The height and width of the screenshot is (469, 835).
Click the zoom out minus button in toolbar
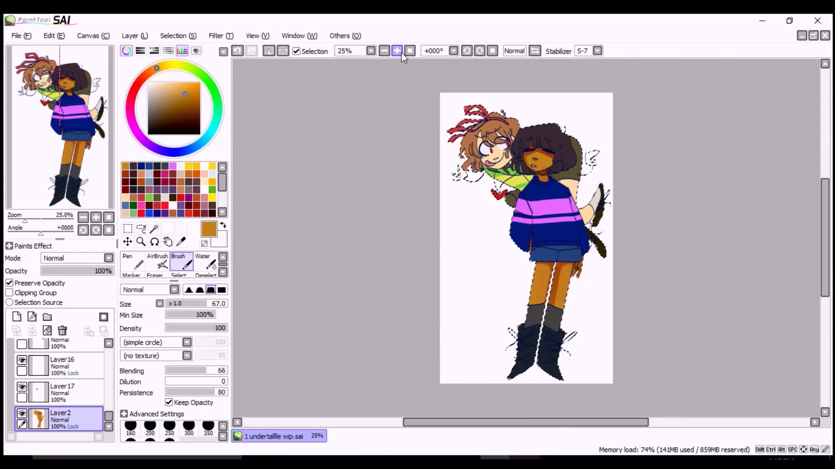[384, 51]
